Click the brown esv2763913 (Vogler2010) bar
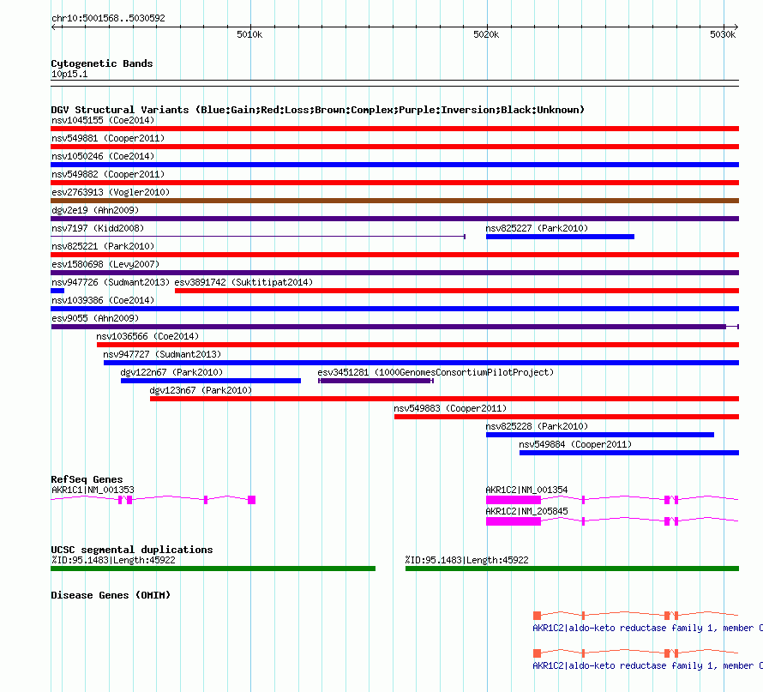Image resolution: width=763 pixels, height=692 pixels. point(394,201)
